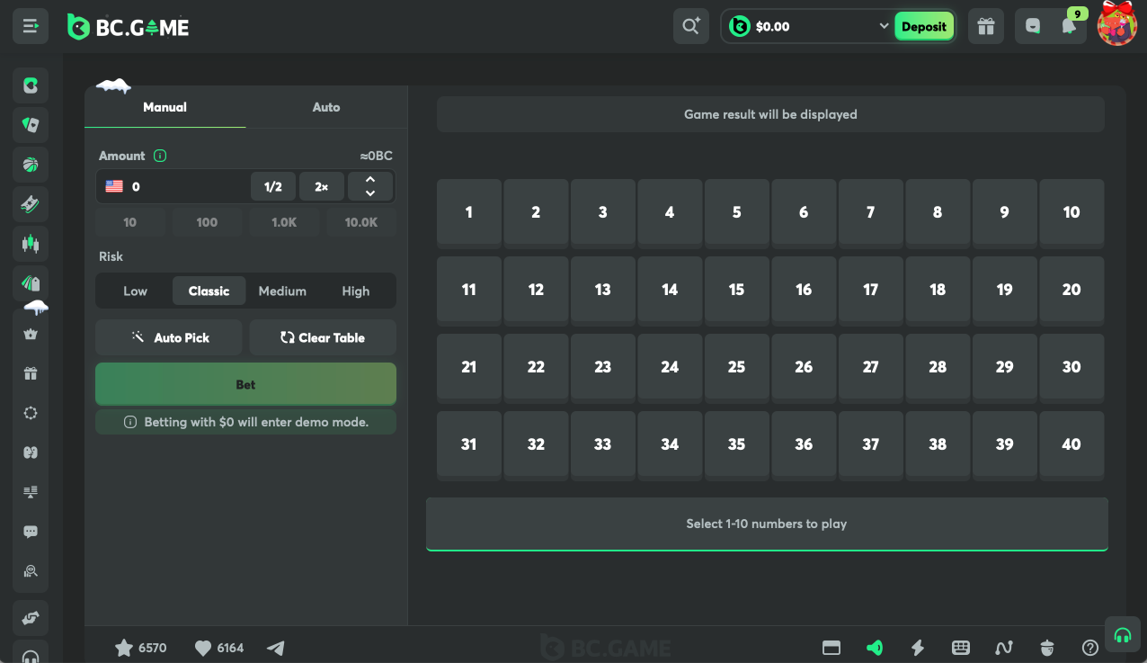Select keno number 28
Viewport: 1147px width, 663px height.
[x=938, y=367]
